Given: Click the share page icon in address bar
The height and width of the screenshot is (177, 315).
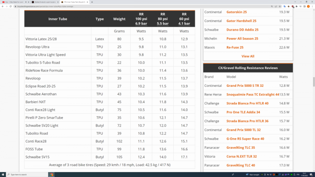Looking at the screenshot, I should point(276,6).
